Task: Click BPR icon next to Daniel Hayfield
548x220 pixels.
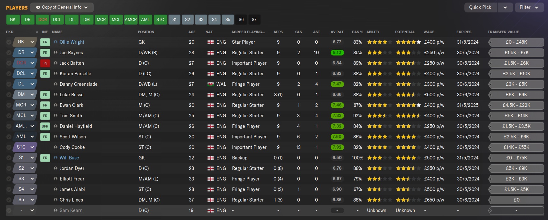Action: (x=45, y=126)
